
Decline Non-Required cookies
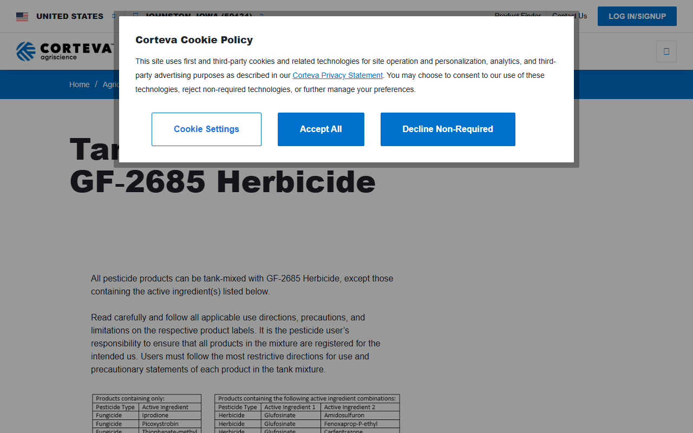tap(448, 129)
